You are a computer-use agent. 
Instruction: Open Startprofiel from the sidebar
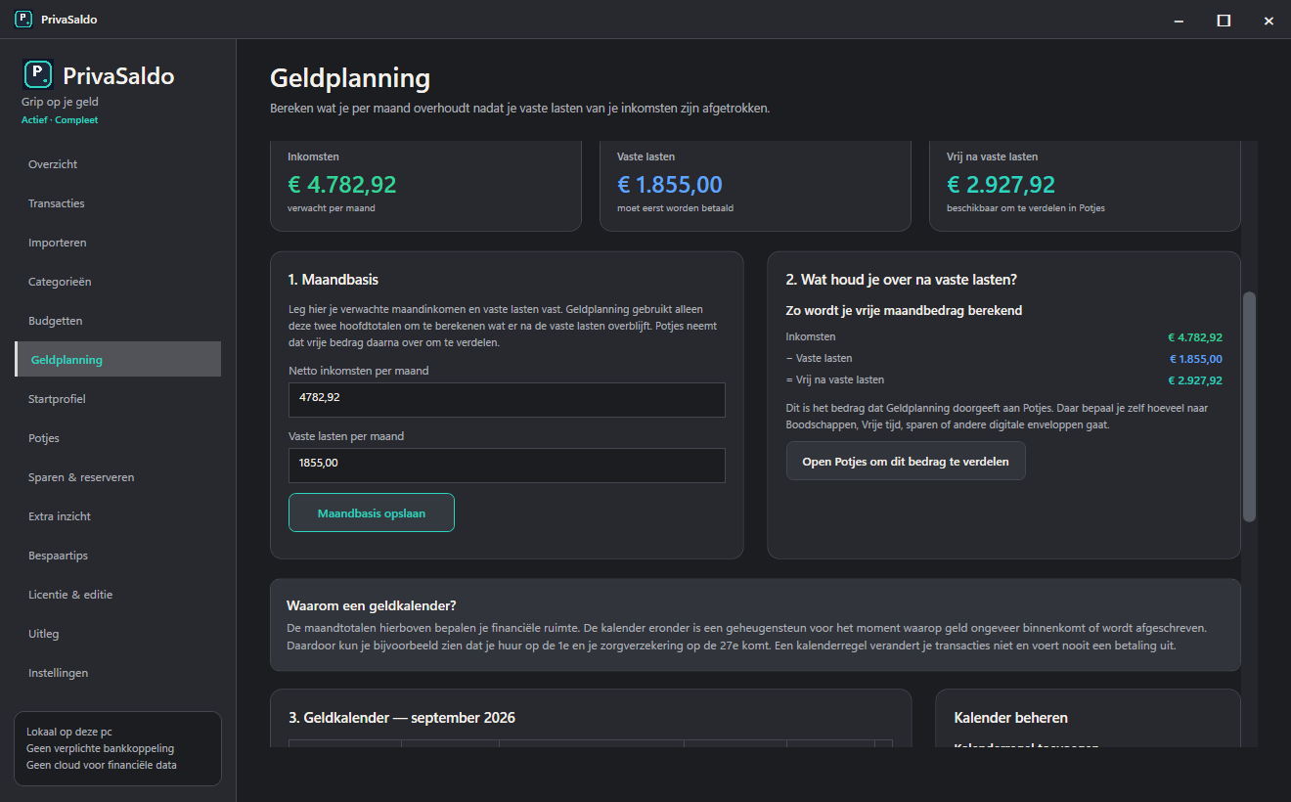pos(117,399)
